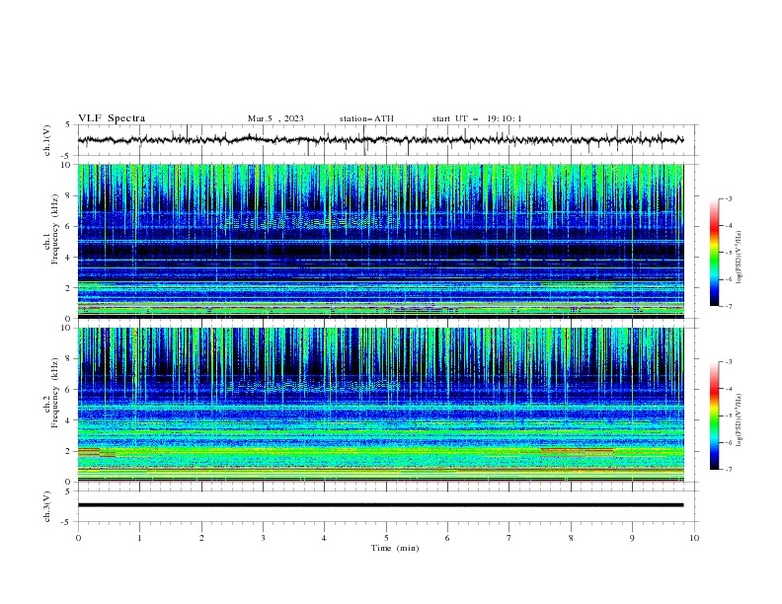Click time axis tick label "8"

(x=571, y=538)
